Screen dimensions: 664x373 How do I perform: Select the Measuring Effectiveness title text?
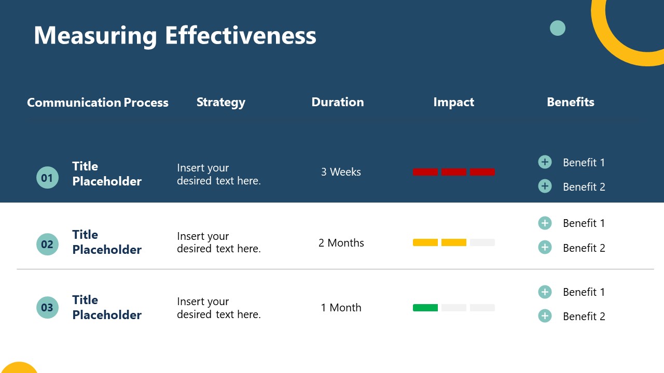(x=175, y=35)
